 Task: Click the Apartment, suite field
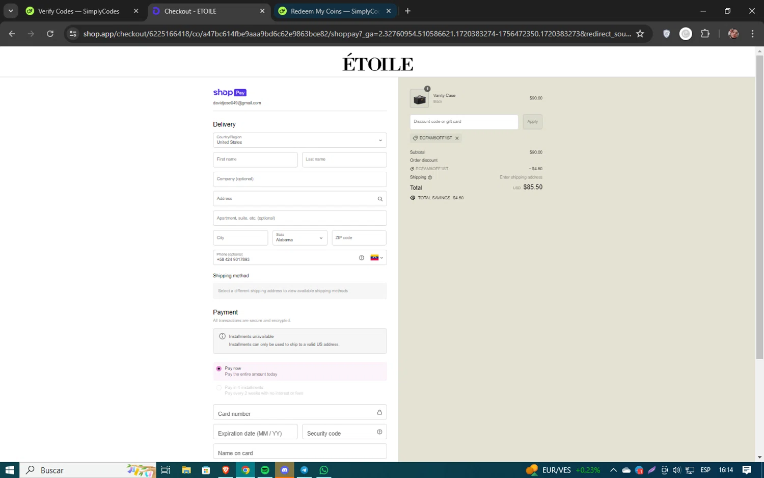pyautogui.click(x=300, y=218)
